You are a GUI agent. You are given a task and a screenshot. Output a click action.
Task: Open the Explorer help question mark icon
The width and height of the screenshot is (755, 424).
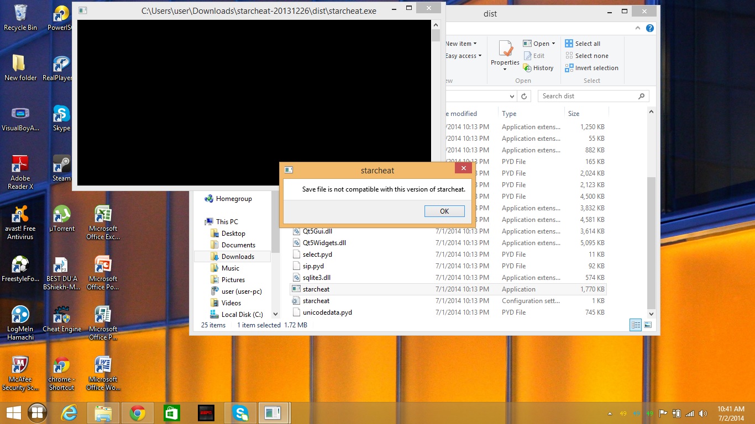point(650,28)
